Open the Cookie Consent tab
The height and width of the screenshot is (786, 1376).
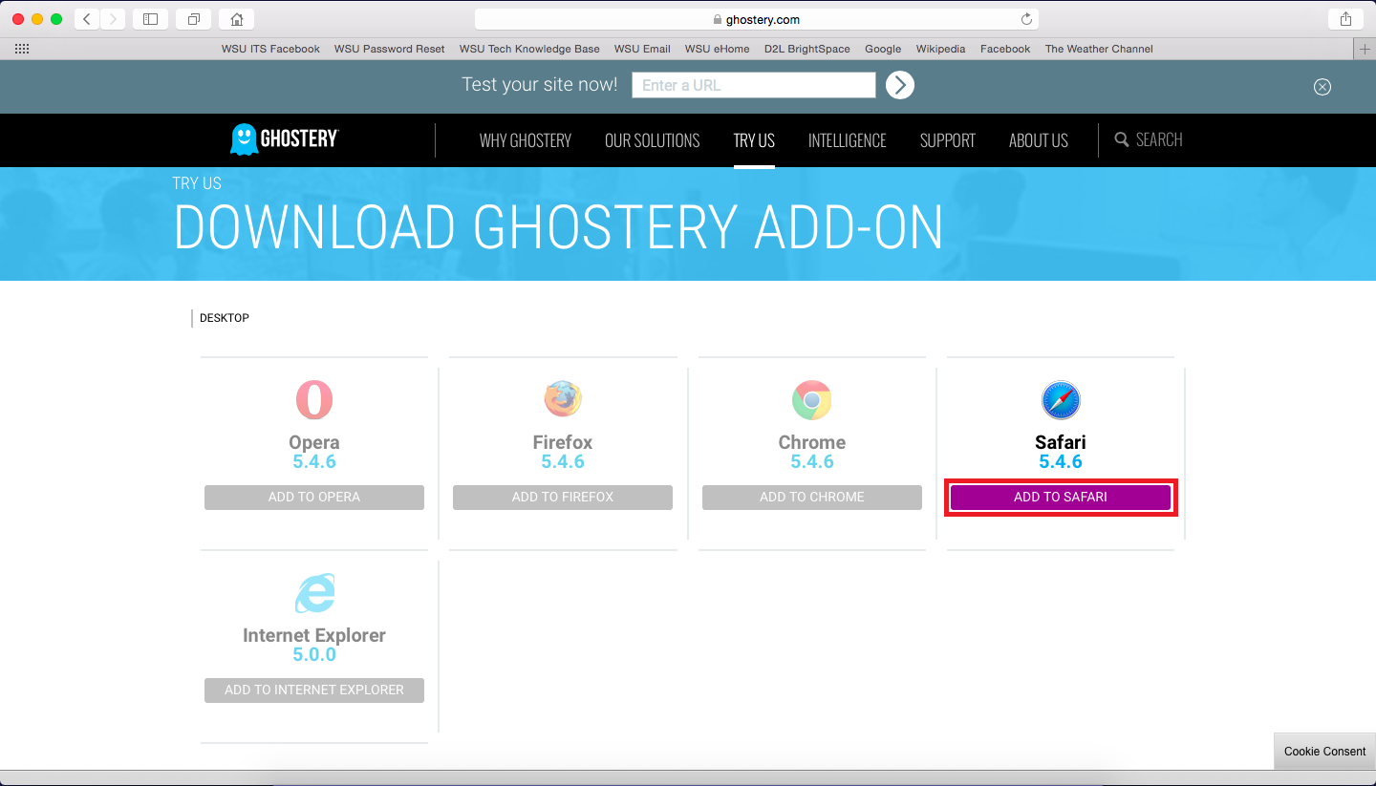click(x=1324, y=752)
